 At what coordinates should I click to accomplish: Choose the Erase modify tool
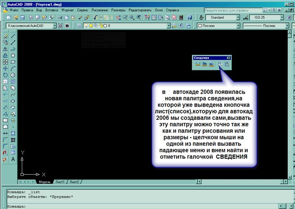click(5, 36)
